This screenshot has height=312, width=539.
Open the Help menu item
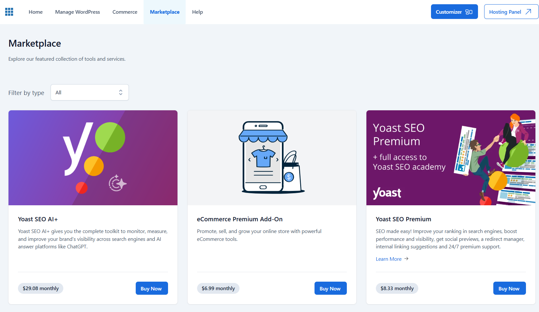(x=197, y=12)
